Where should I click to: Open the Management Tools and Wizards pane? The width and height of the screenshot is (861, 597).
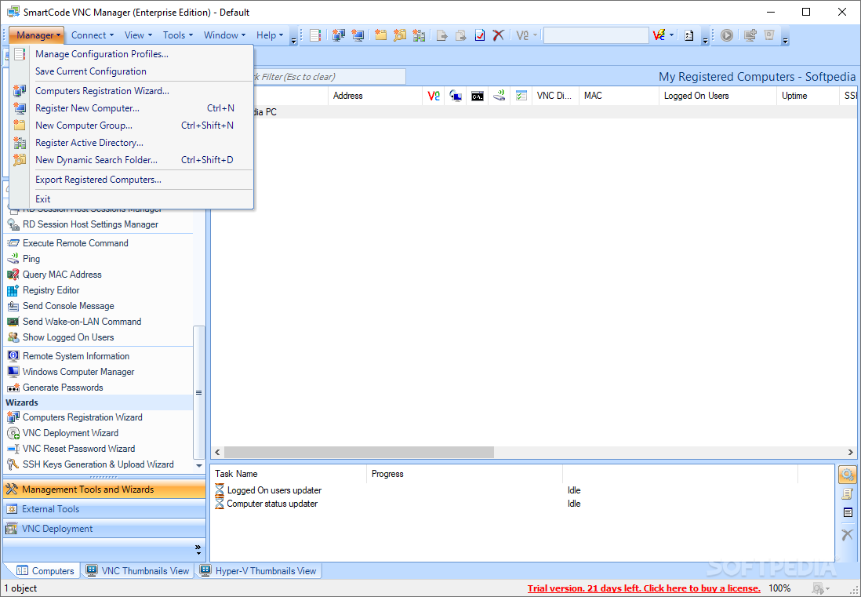pyautogui.click(x=104, y=490)
